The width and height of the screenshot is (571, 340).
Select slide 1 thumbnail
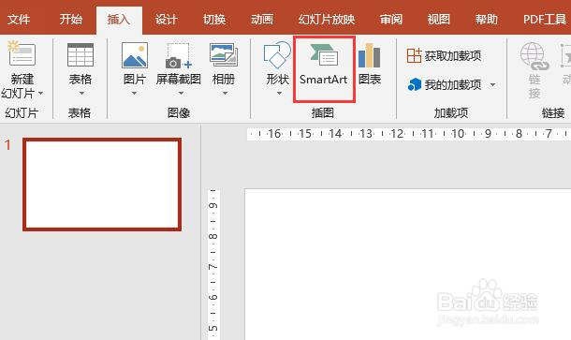click(102, 185)
